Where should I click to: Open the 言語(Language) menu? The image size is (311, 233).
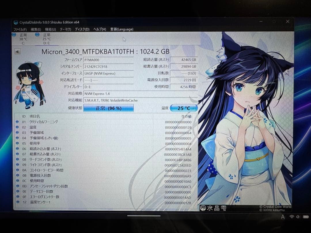pyautogui.click(x=122, y=29)
